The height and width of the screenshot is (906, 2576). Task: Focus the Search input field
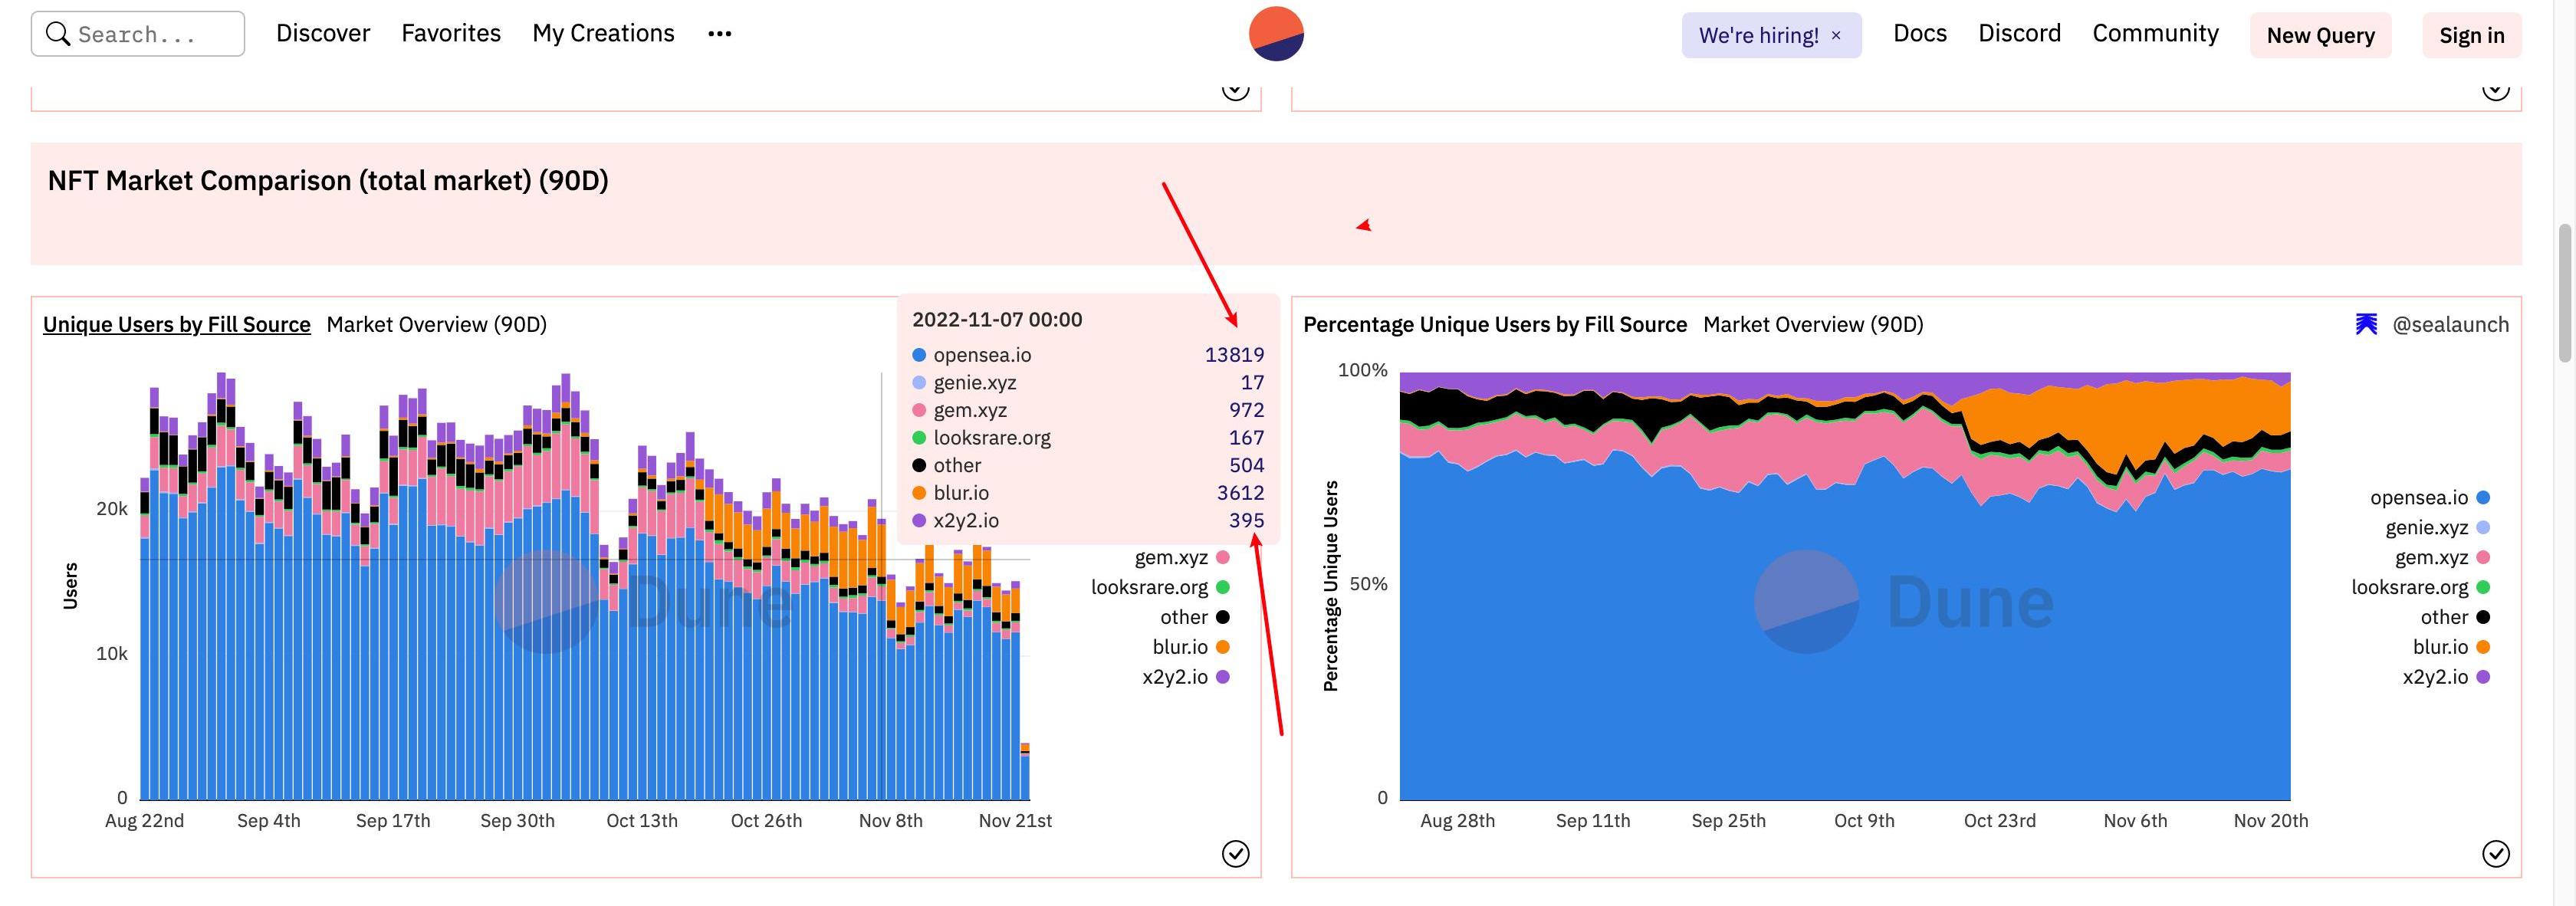pyautogui.click(x=150, y=34)
